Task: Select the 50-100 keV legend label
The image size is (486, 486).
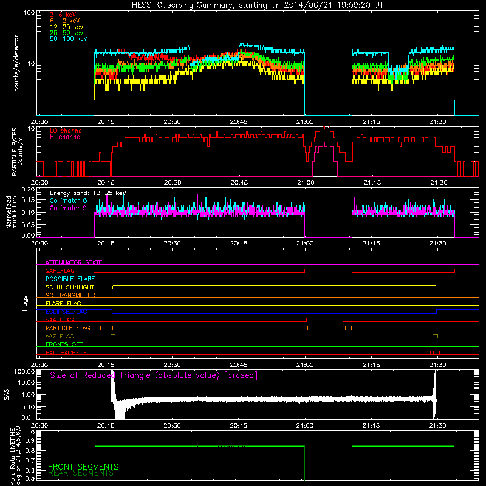Action: point(68,39)
